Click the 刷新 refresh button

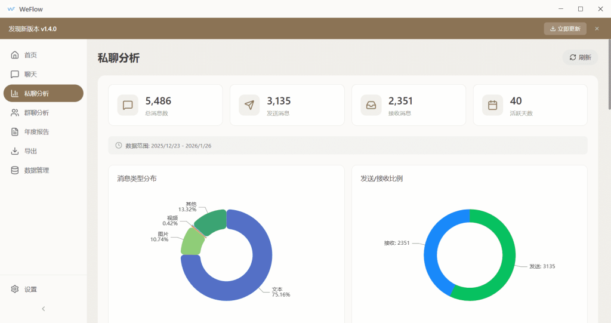click(580, 57)
